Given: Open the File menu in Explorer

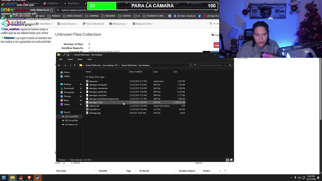Looking at the screenshot, I should tap(61, 59).
